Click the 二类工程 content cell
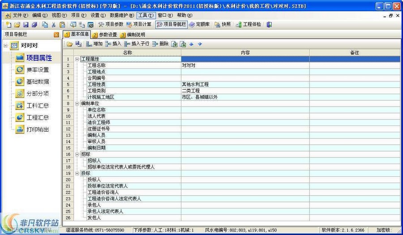Image resolution: width=403 pixels, height=235 pixels. pos(245,91)
